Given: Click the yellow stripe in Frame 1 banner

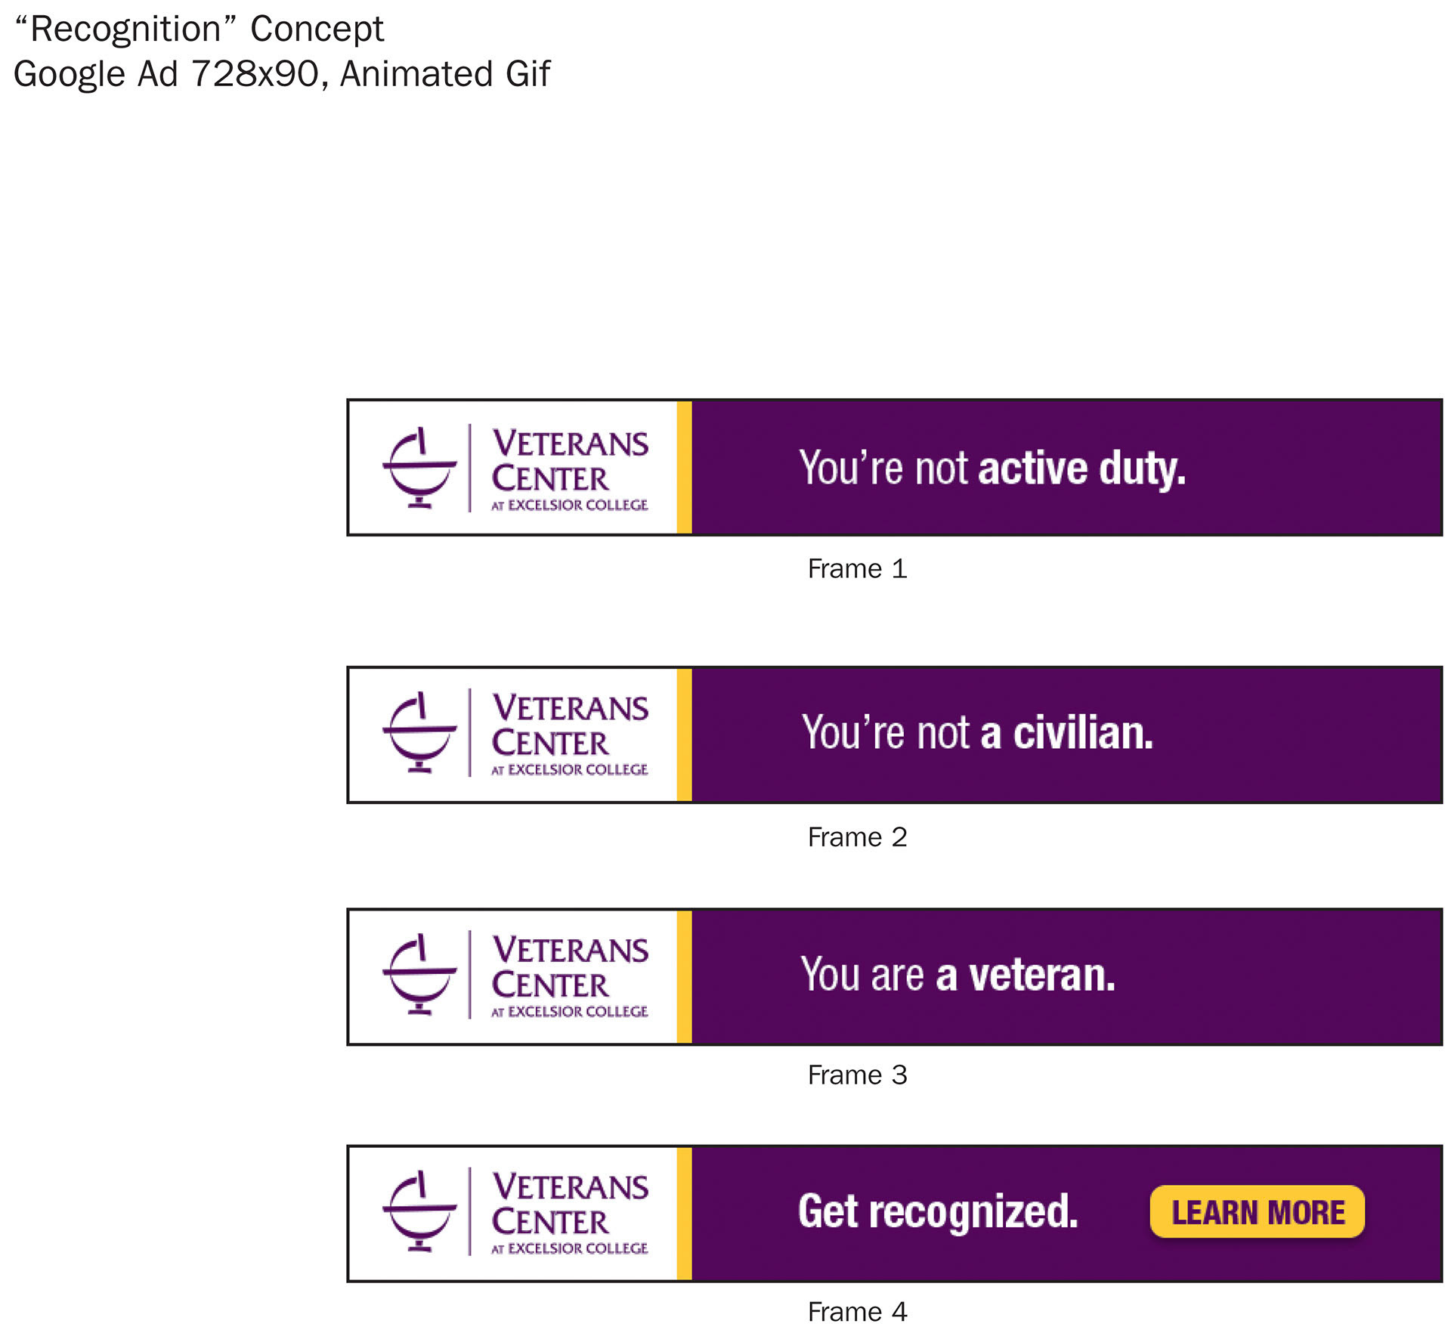Looking at the screenshot, I should (684, 468).
